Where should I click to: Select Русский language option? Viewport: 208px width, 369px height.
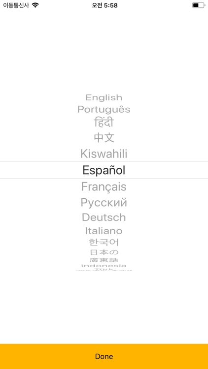pyautogui.click(x=104, y=202)
